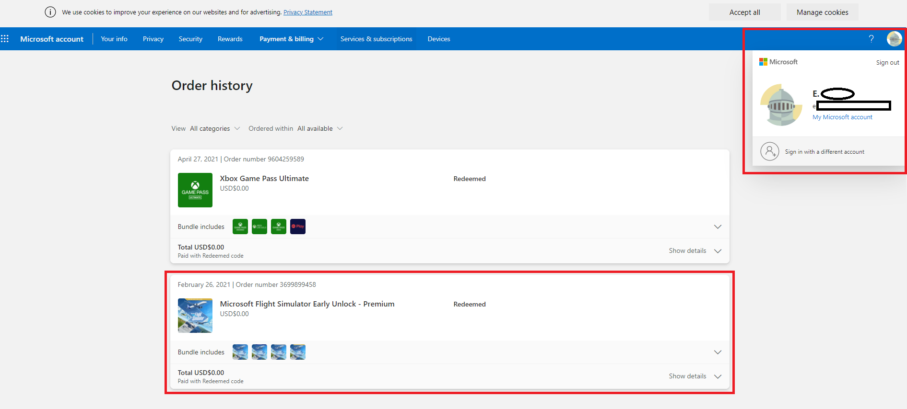This screenshot has width=907, height=409.
Task: Show details for the April 27 order
Action: 695,250
